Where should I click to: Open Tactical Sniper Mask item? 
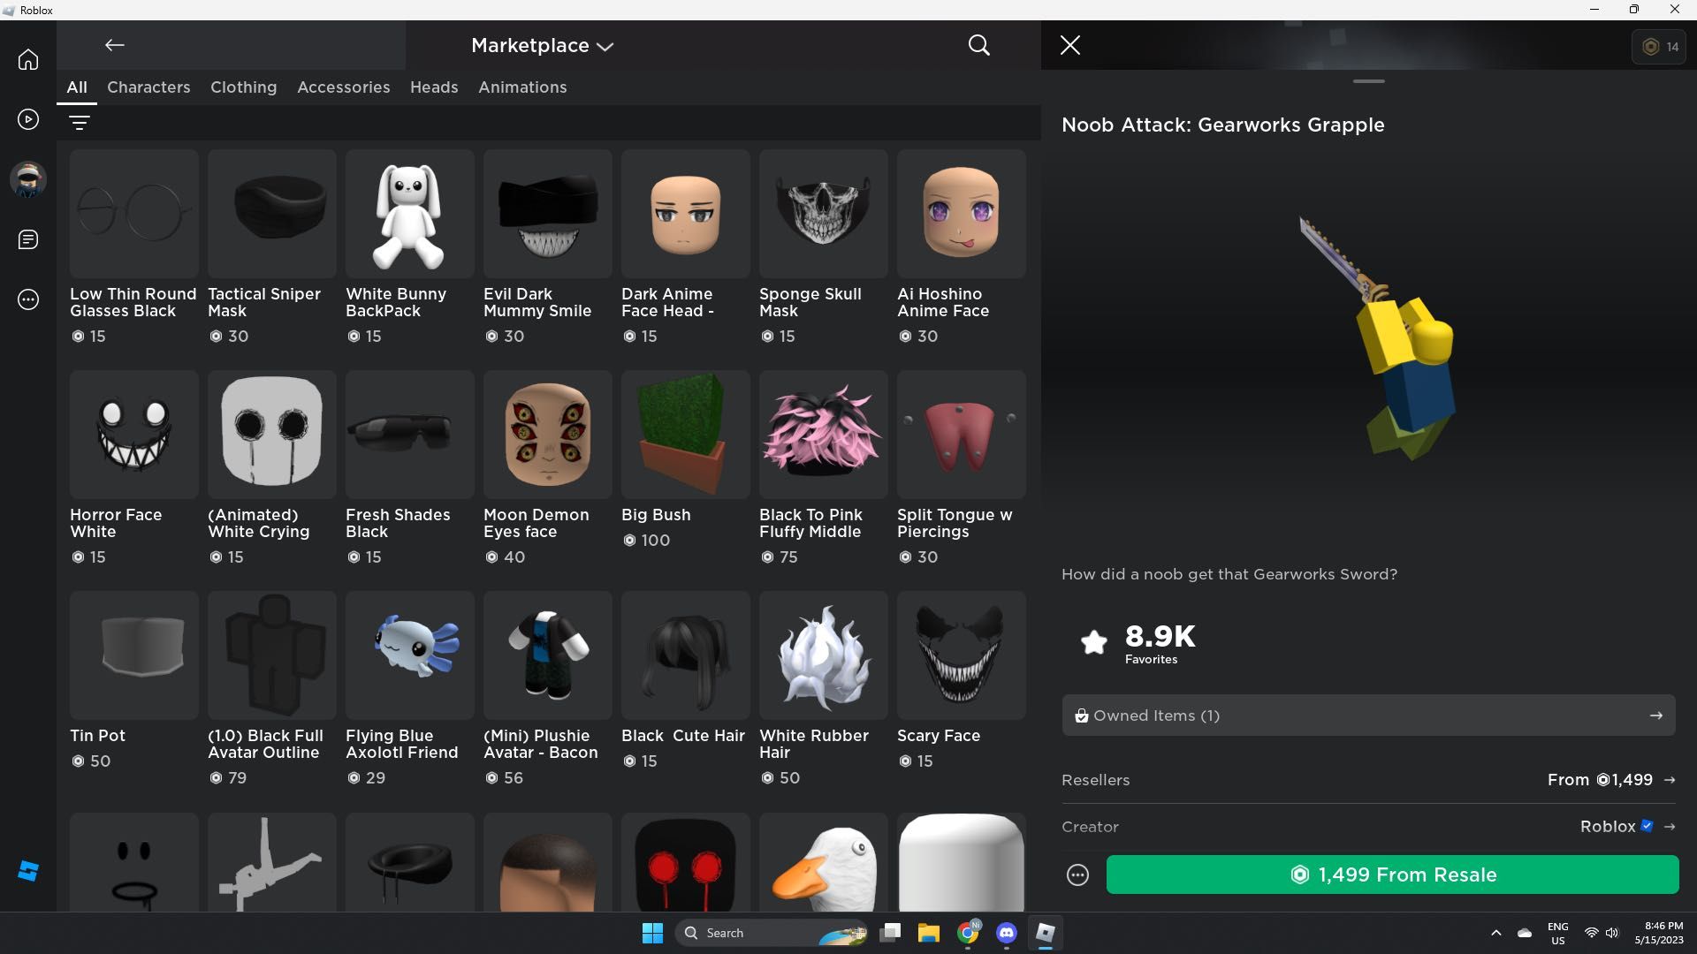[272, 247]
